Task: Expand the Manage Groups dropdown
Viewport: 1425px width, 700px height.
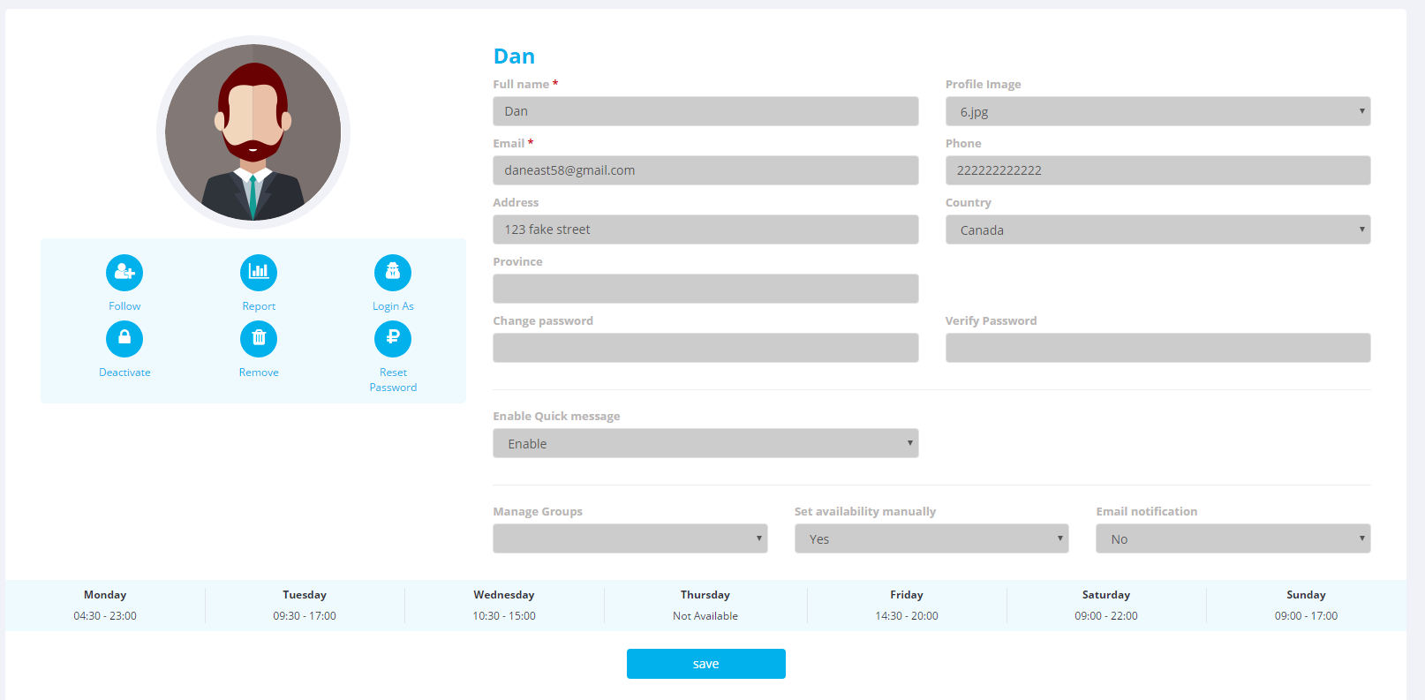Action: 630,538
